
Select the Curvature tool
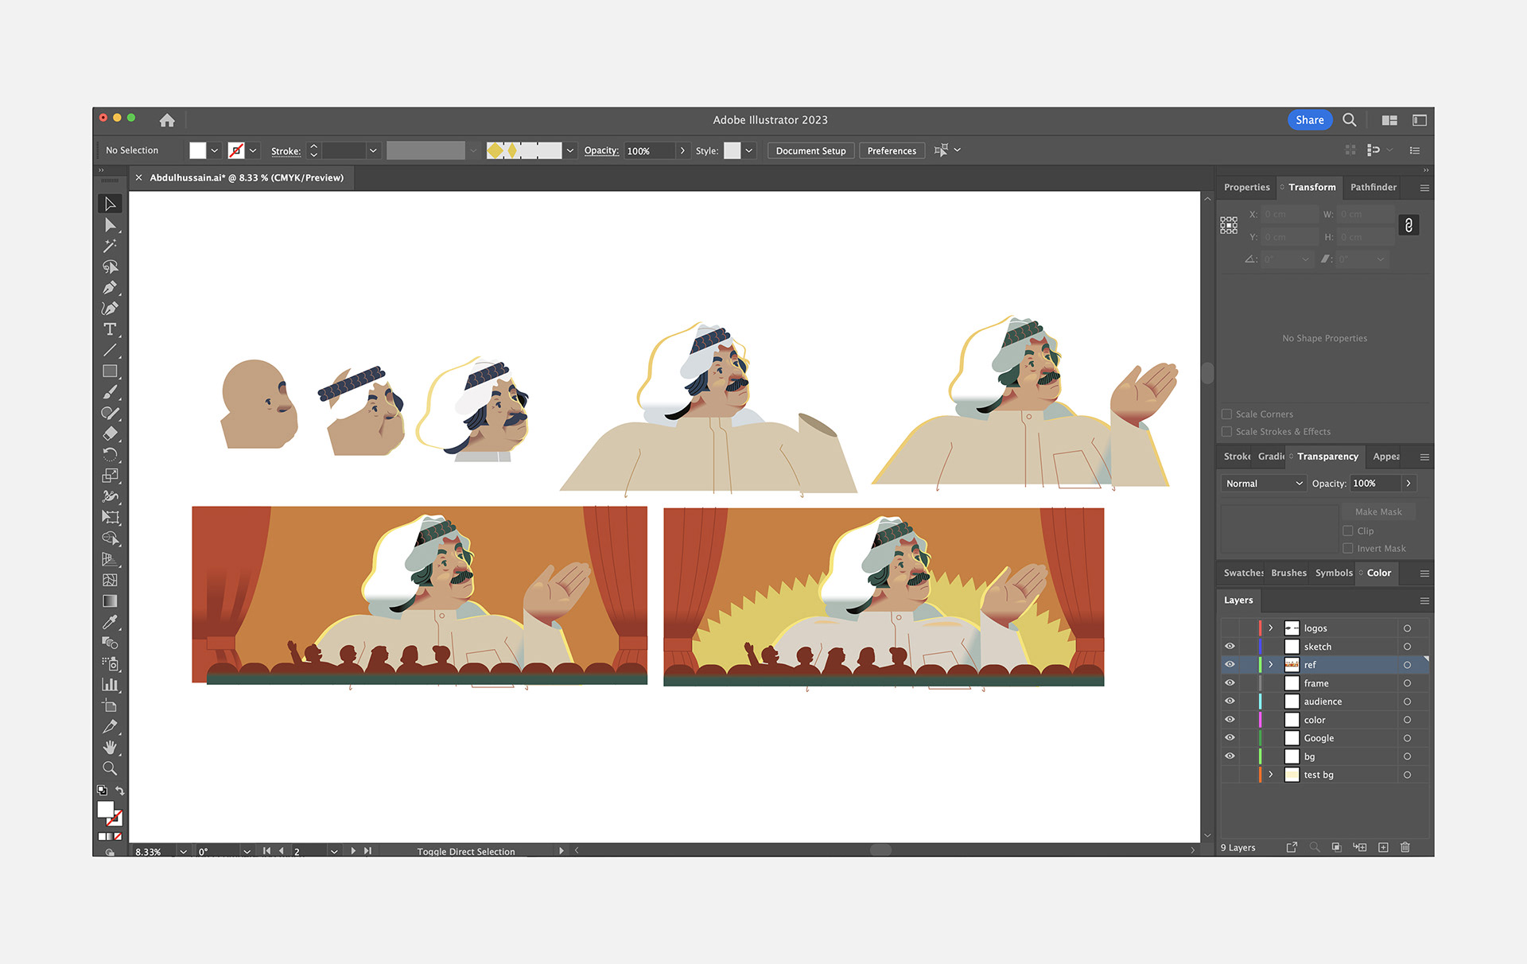[111, 308]
